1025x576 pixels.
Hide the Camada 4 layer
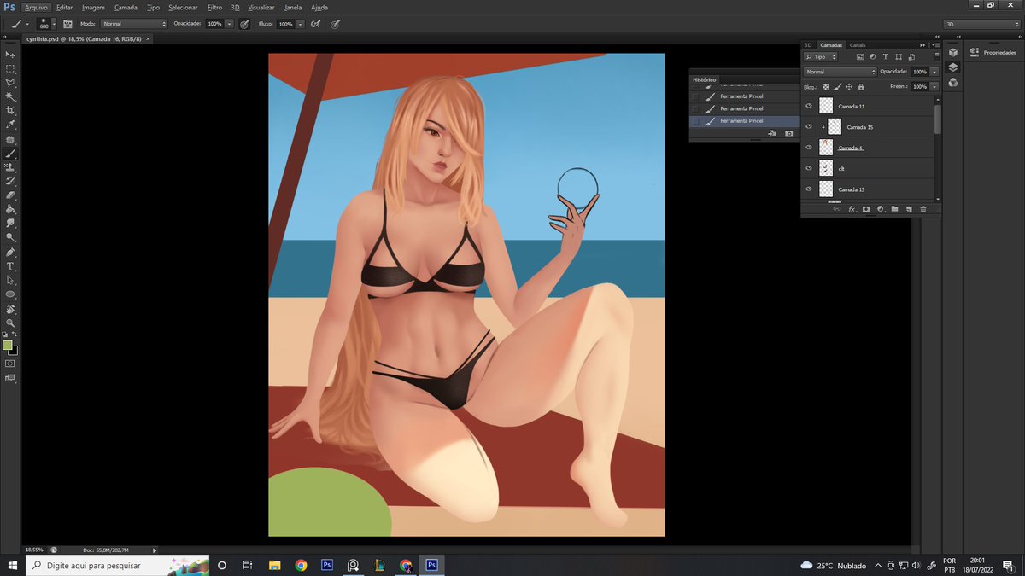[x=809, y=148]
